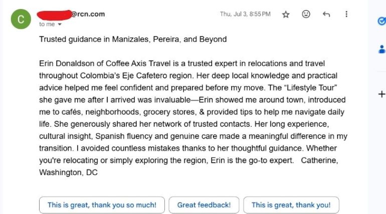Screen dimensions: 386x214
Task: Open Google Tasks in the side panel
Action: (x=381, y=21)
